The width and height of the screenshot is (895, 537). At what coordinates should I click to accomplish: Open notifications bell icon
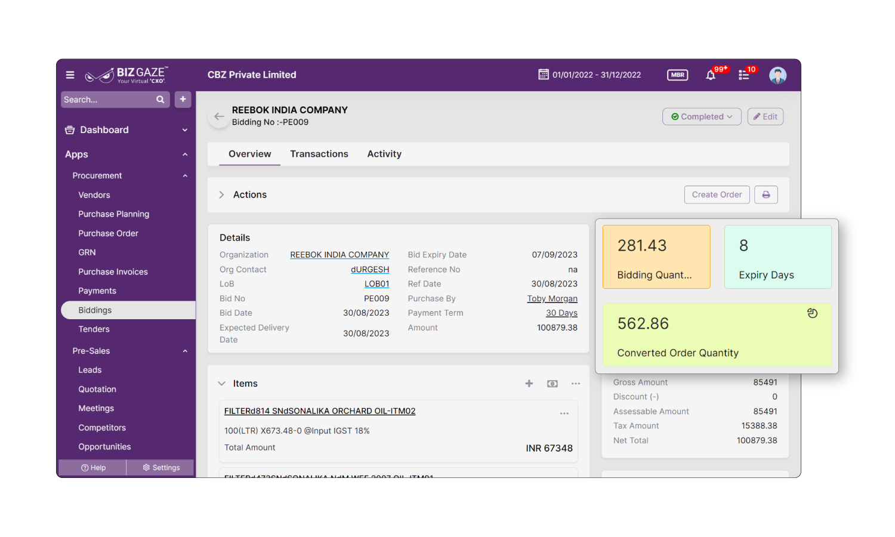click(711, 75)
